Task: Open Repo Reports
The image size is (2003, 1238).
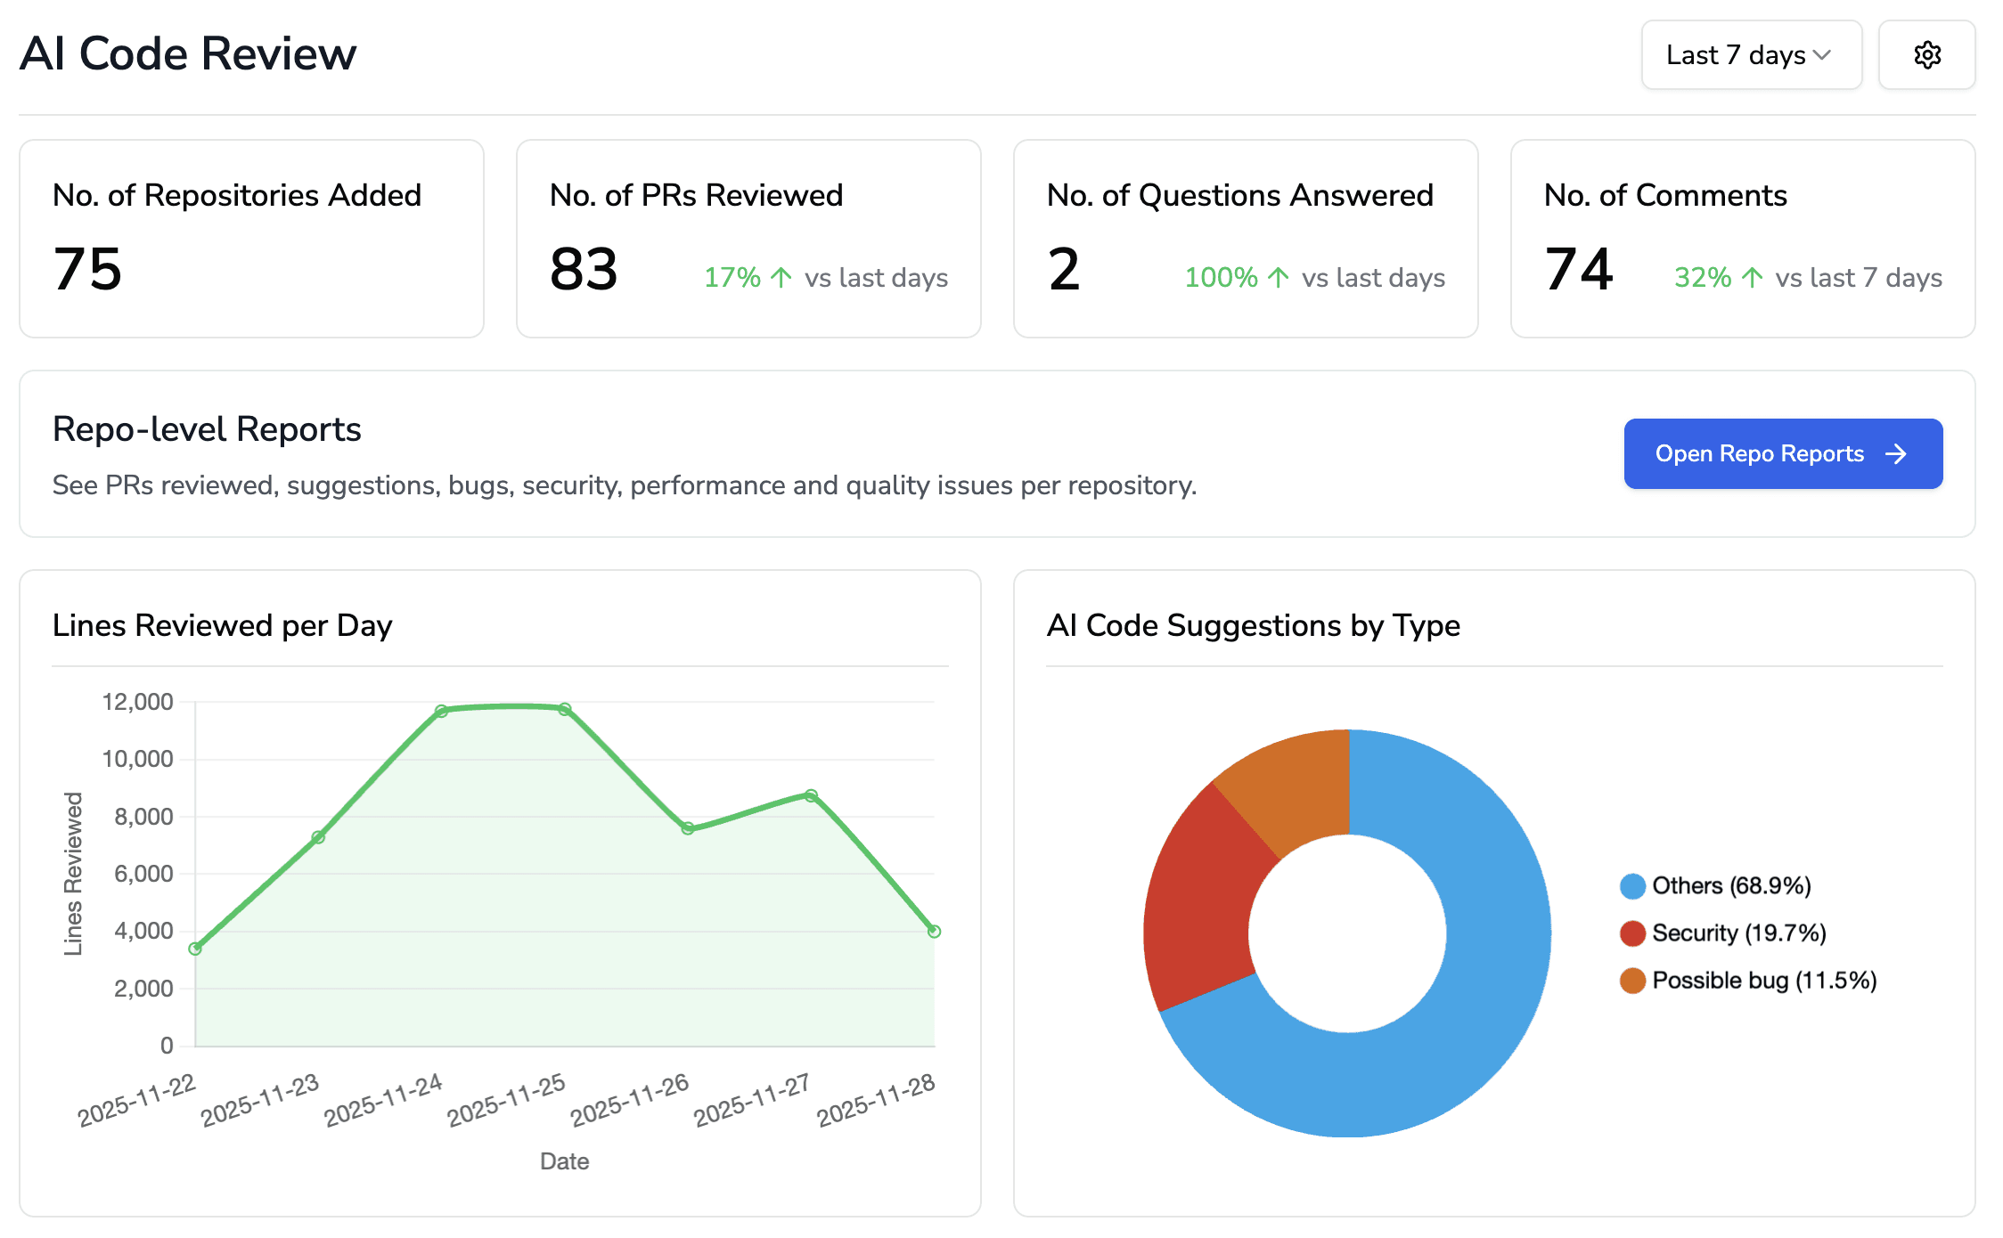Action: tap(1783, 453)
